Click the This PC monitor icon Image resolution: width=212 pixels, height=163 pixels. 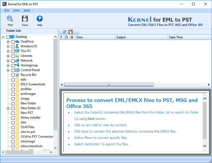pyautogui.click(x=17, y=51)
